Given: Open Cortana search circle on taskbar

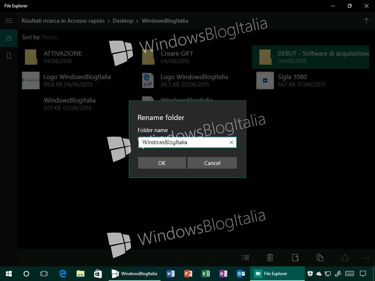Looking at the screenshot, I should pyautogui.click(x=26, y=274).
